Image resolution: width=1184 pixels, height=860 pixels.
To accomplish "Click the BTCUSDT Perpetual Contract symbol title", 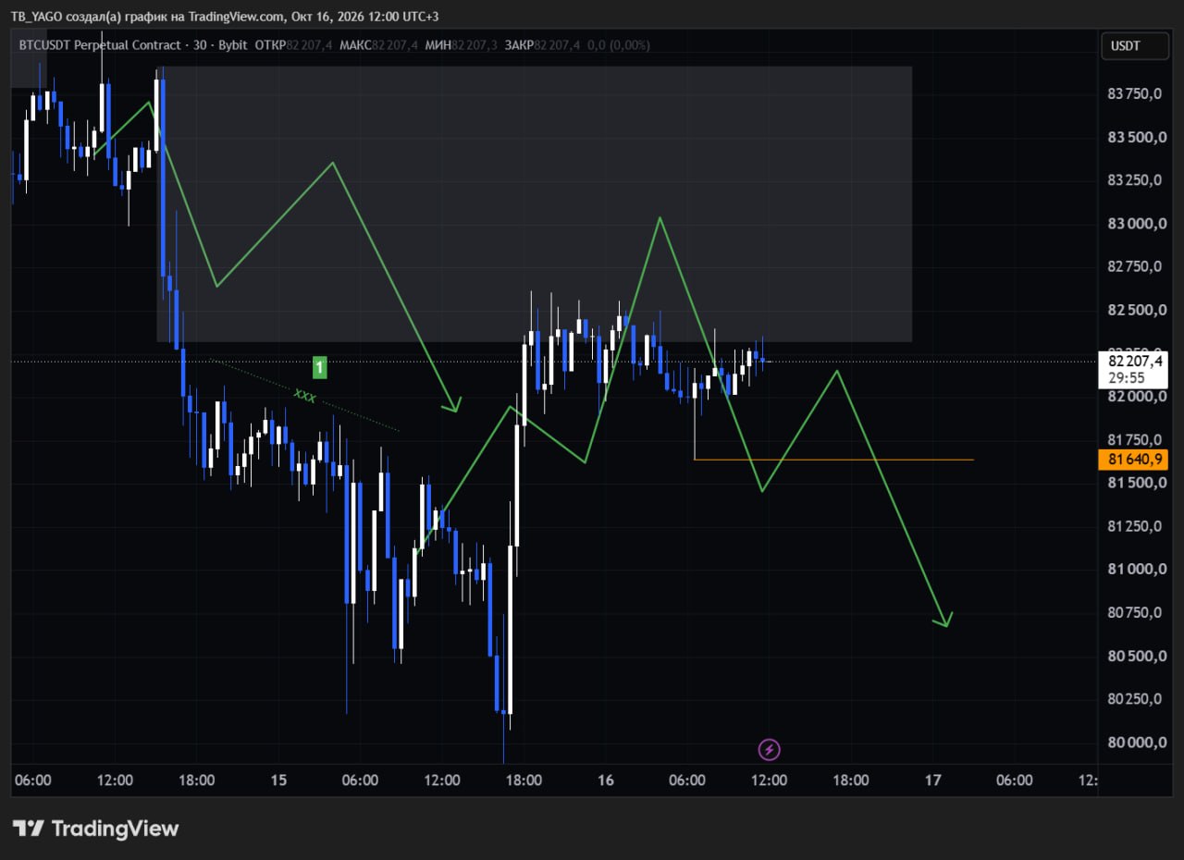I will [x=101, y=45].
